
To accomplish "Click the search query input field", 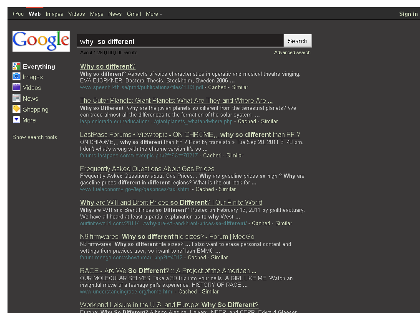I will coord(180,41).
